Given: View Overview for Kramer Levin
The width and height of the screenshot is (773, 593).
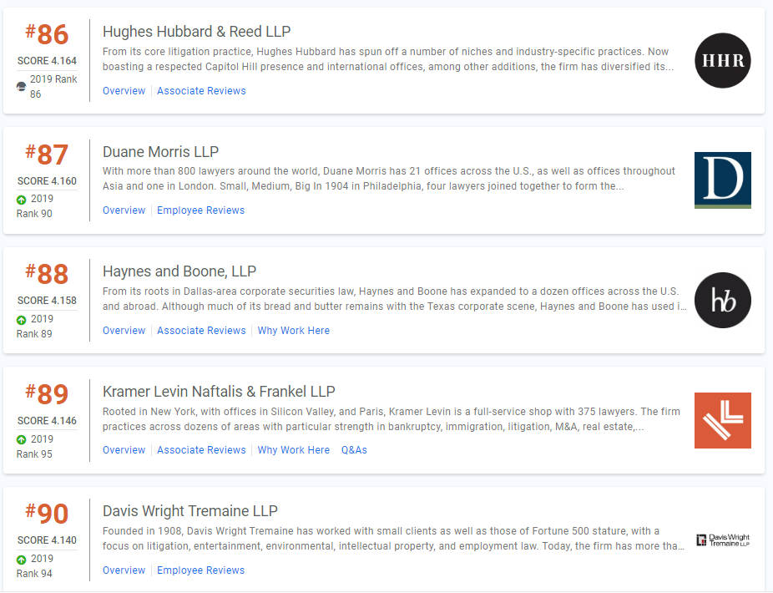Looking at the screenshot, I should coord(124,450).
